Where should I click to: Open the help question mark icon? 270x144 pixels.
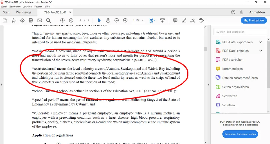(233, 12)
